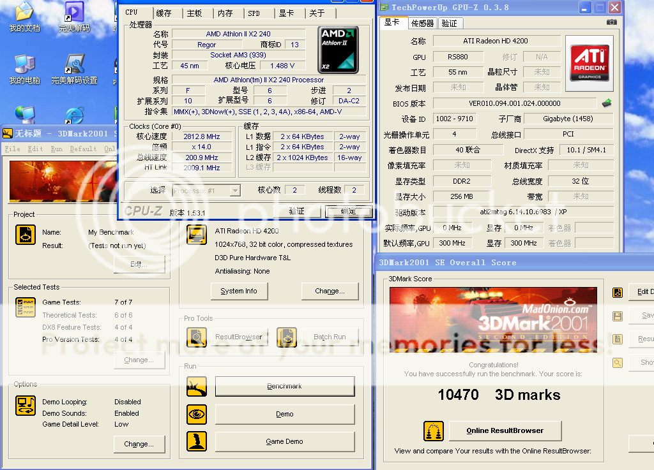Click the edit description icon in Overall Score window
Viewport: 654px width, 470px height.
(618, 293)
